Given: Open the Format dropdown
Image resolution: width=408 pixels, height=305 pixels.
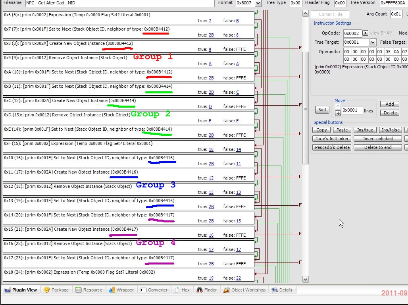Looking at the screenshot, I should click(258, 3).
